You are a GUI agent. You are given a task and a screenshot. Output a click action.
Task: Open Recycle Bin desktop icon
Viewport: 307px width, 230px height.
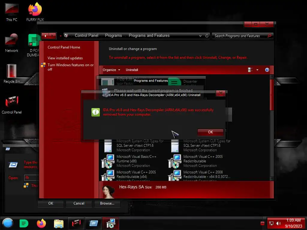pos(12,74)
